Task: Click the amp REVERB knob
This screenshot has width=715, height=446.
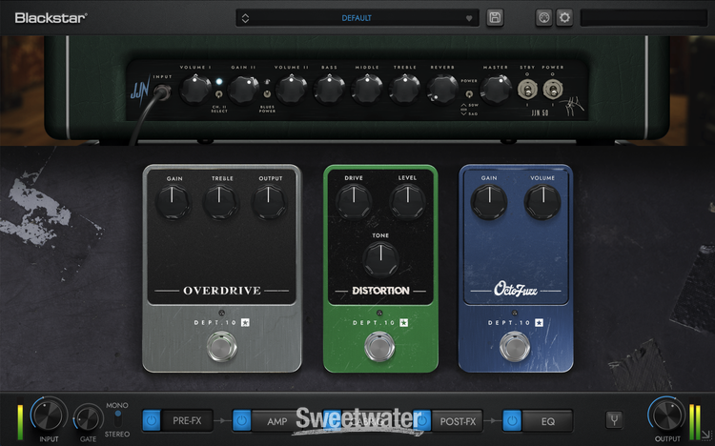Action: click(x=442, y=90)
